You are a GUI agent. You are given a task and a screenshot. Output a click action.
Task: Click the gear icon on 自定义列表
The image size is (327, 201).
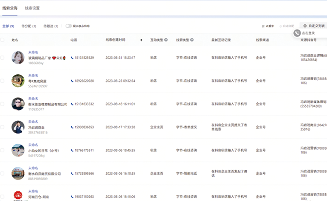pyautogui.click(x=304, y=26)
